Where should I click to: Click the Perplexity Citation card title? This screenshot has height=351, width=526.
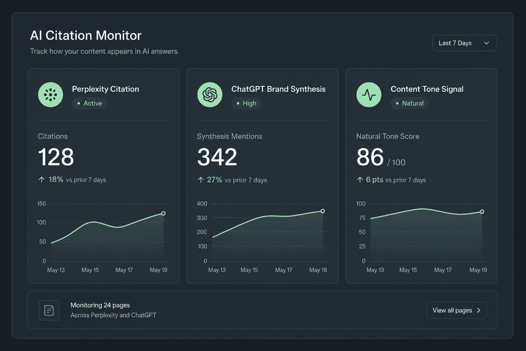click(106, 89)
